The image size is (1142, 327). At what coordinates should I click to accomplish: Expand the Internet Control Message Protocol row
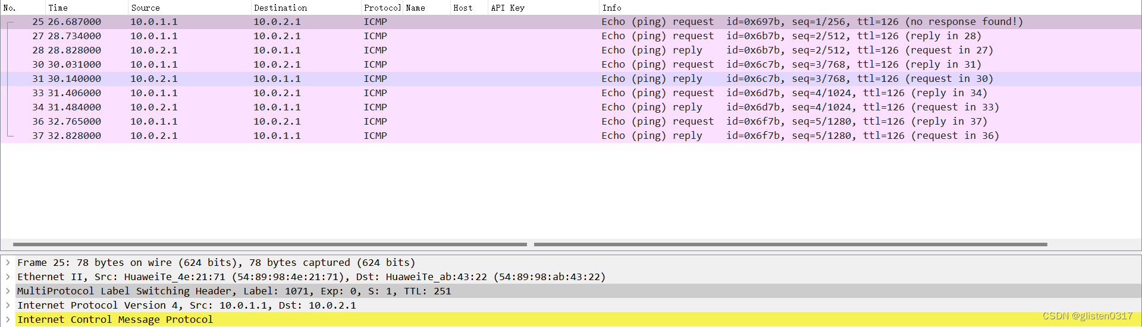(x=8, y=319)
